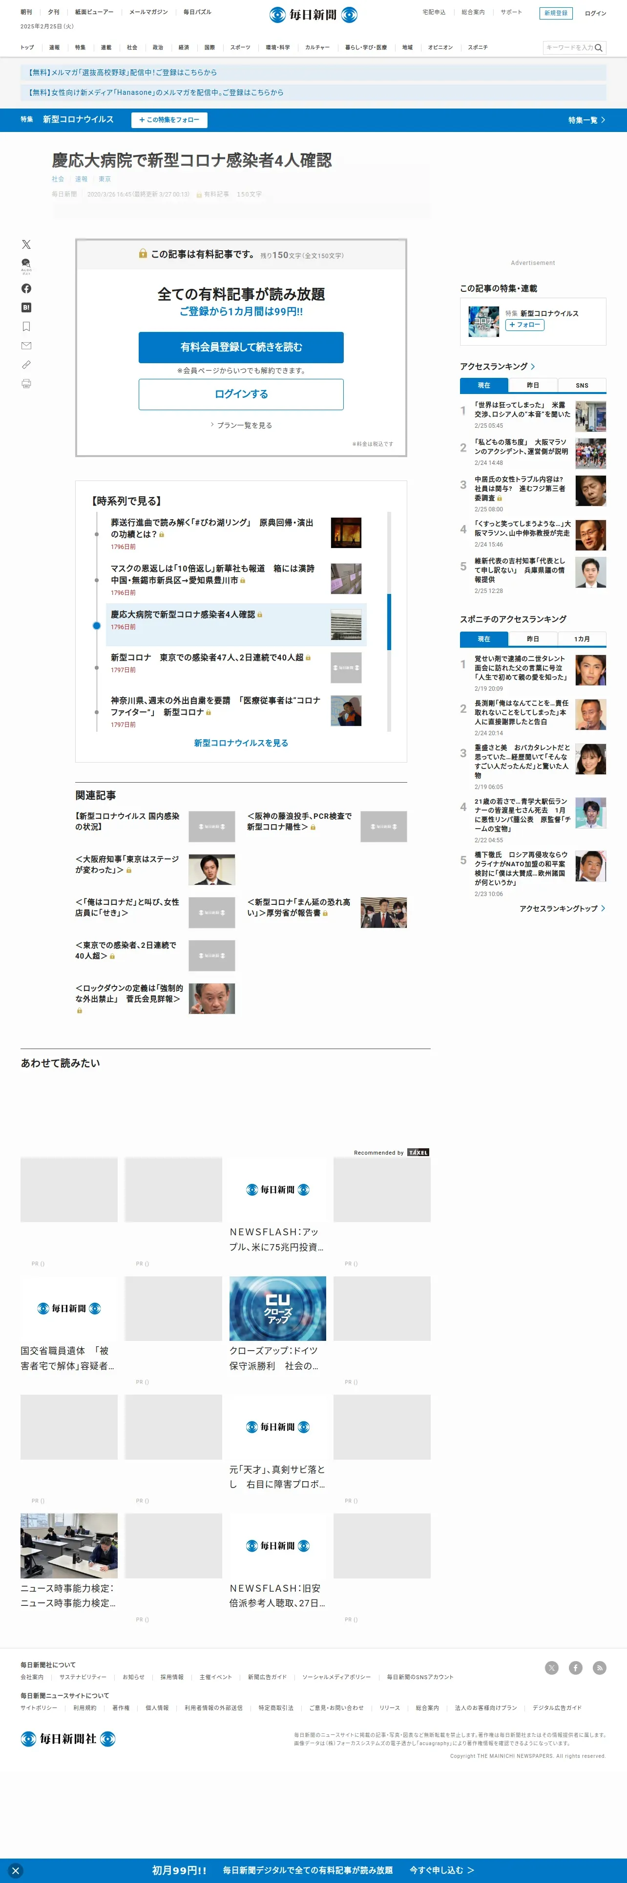Share article via Hatena Bookmark B! icon
Viewport: 627px width, 1883px height.
26,308
